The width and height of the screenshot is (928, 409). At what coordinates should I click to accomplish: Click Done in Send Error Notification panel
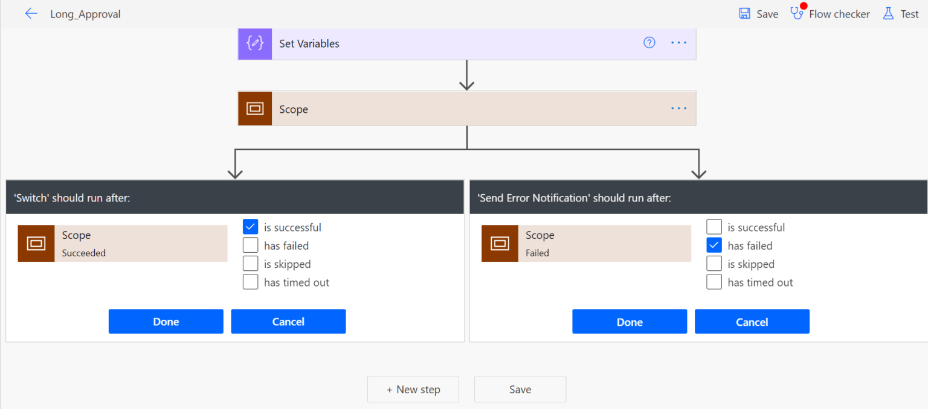click(x=630, y=322)
